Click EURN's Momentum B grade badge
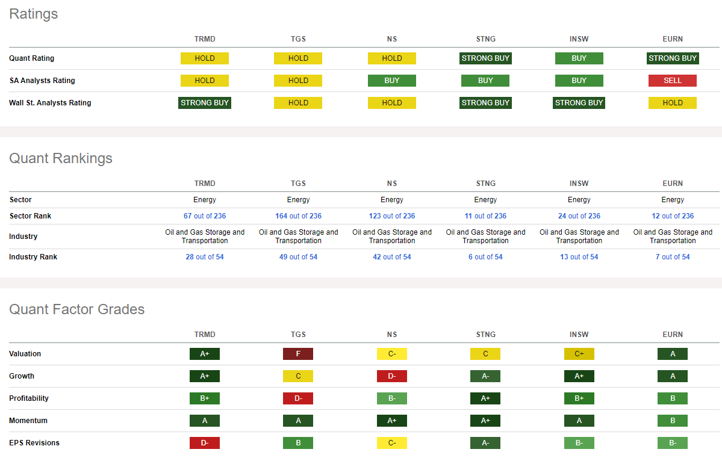This screenshot has height=458, width=722. [673, 421]
